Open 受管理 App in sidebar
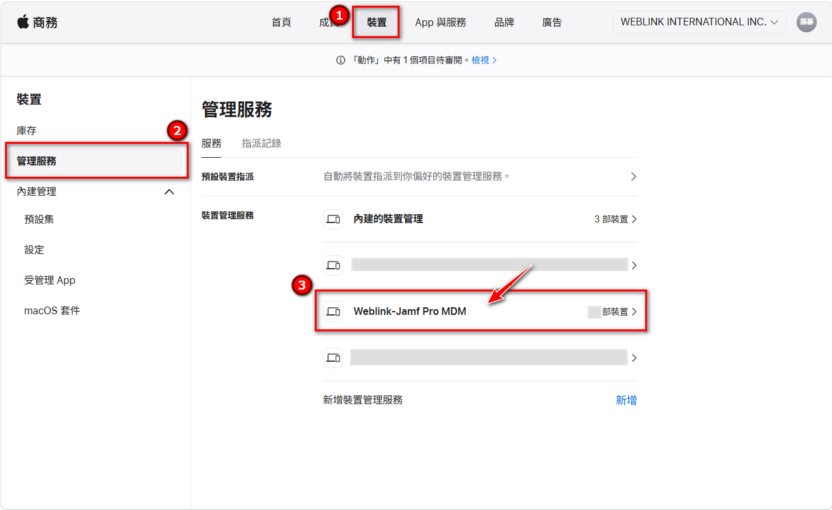This screenshot has height=510, width=832. [49, 280]
